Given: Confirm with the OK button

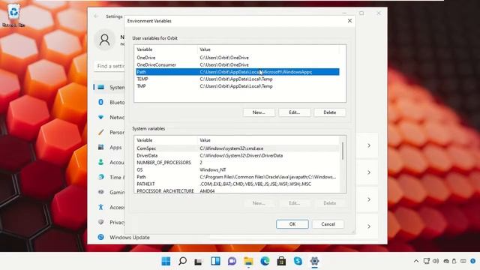Looking at the screenshot, I should pyautogui.click(x=292, y=224).
